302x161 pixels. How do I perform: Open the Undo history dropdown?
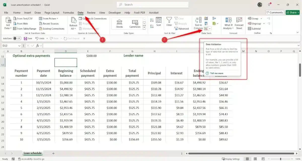click(x=47, y=38)
